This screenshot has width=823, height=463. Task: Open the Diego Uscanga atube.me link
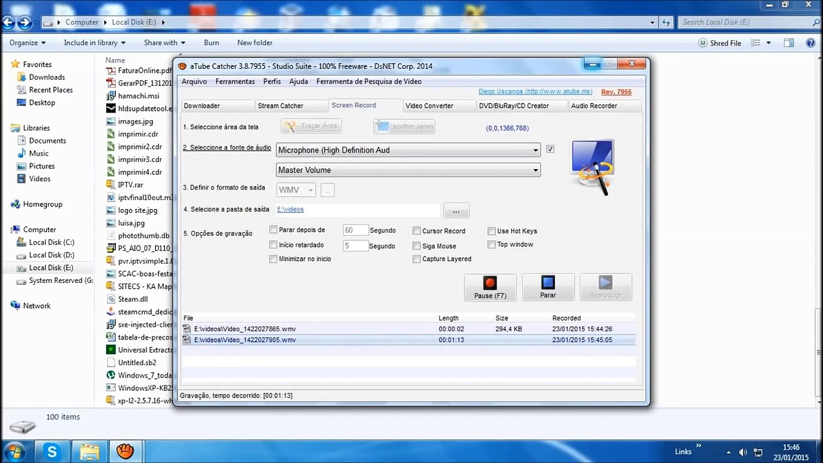[536, 92]
